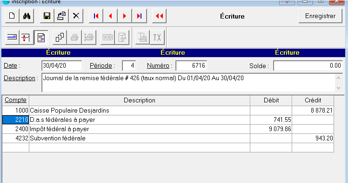
Task: Select highlighted account cell 2210
Action: [15, 120]
